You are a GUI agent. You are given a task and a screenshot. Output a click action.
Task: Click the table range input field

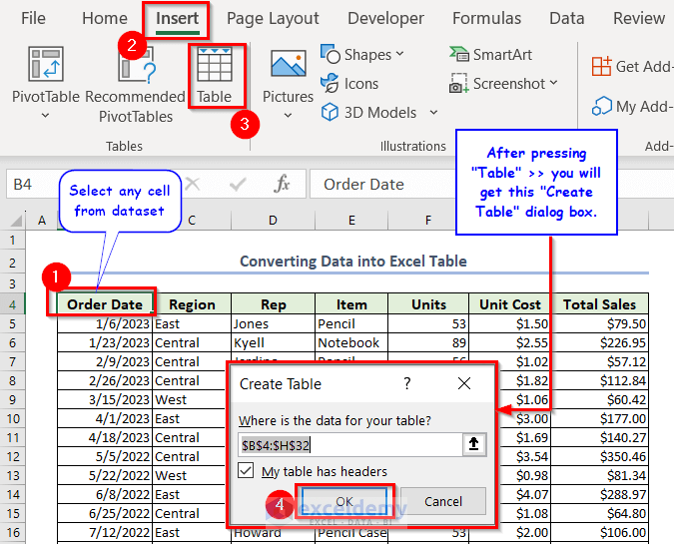pos(350,445)
